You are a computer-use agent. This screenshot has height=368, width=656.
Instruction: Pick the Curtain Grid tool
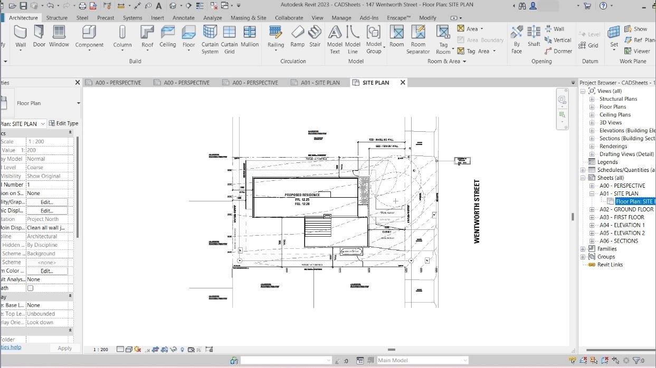click(x=229, y=40)
